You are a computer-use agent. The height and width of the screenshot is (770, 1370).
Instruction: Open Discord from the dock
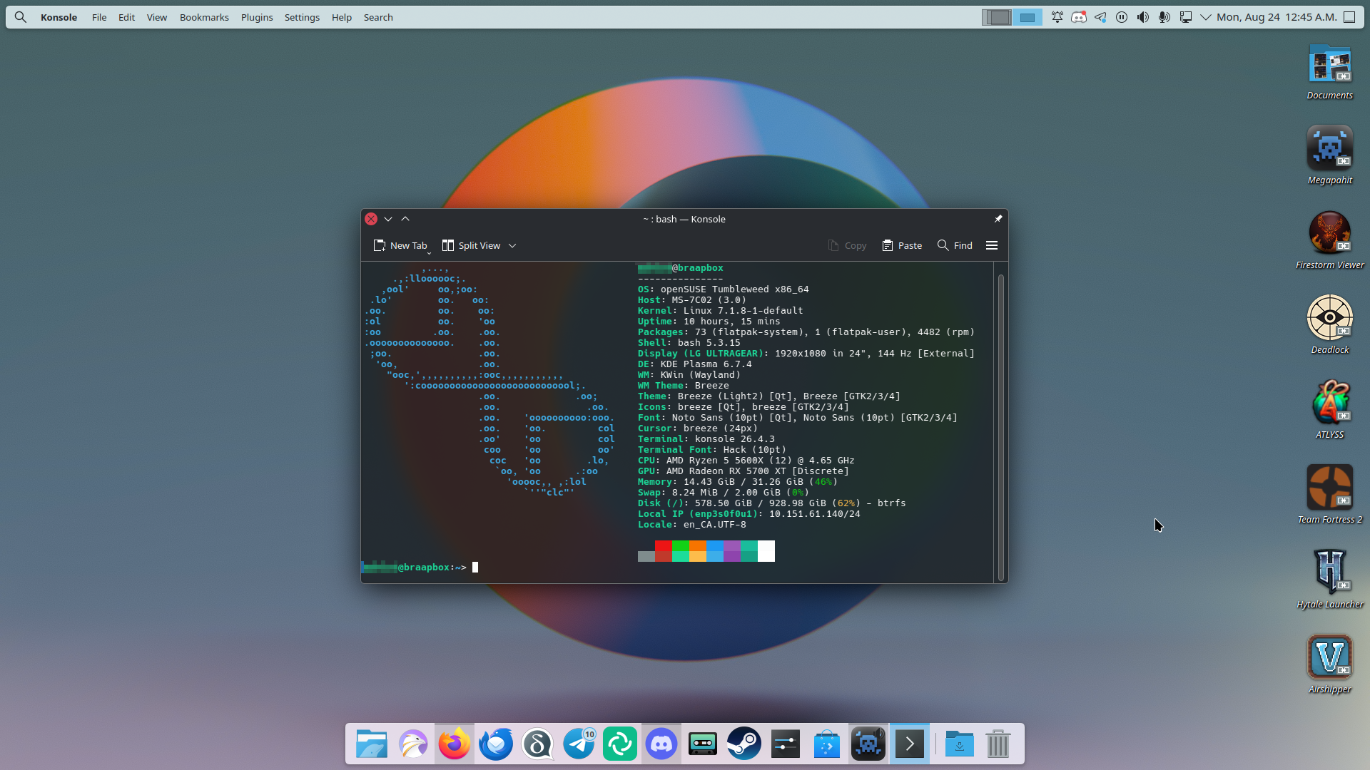click(661, 744)
